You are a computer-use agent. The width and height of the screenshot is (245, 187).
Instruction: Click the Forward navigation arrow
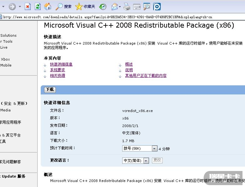click(12, 7)
